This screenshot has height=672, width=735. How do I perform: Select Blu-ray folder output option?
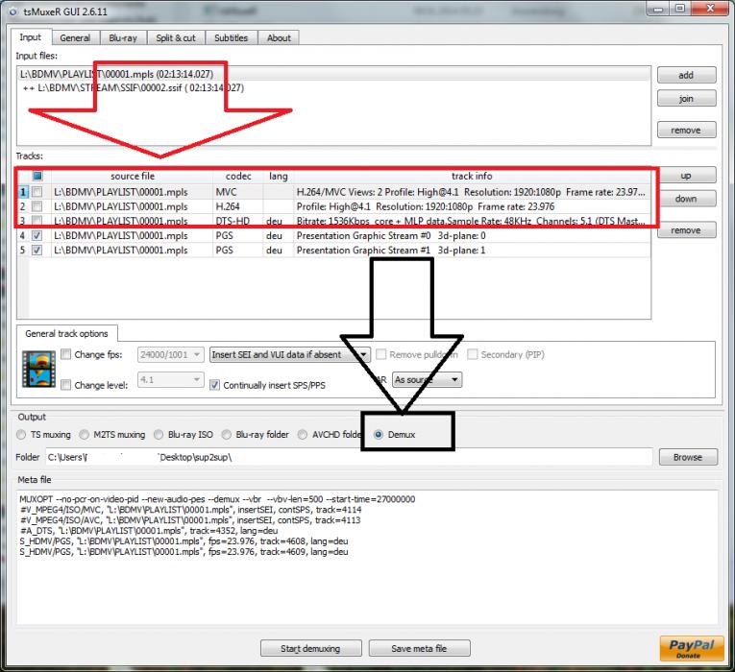tap(227, 435)
